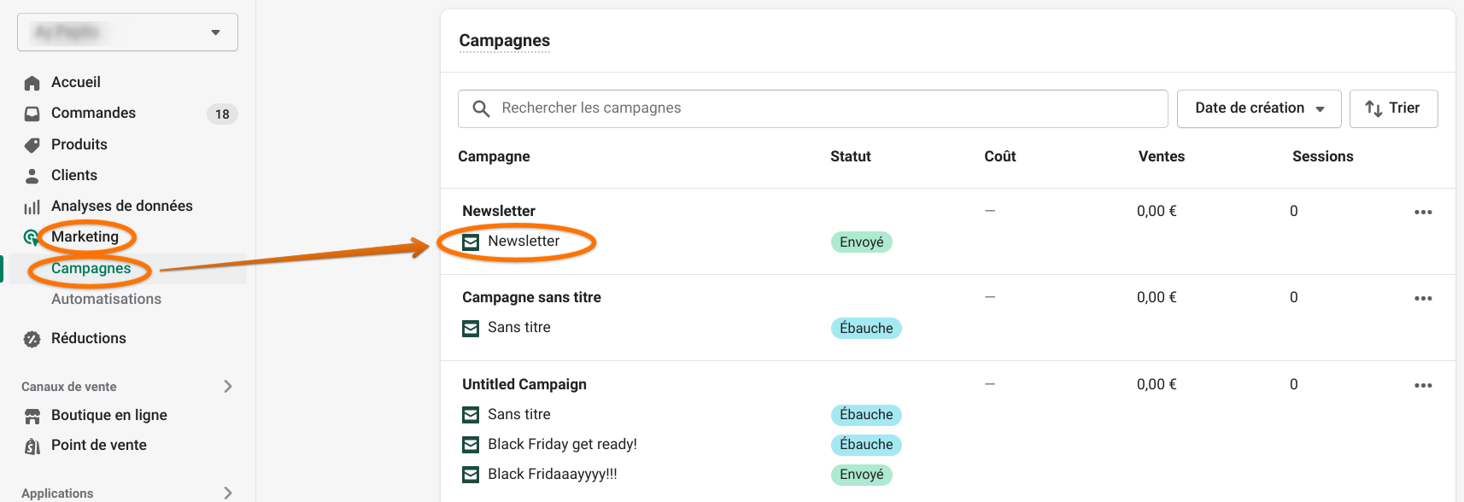Select the Campagnes submenu item
The image size is (1464, 502).
91,268
